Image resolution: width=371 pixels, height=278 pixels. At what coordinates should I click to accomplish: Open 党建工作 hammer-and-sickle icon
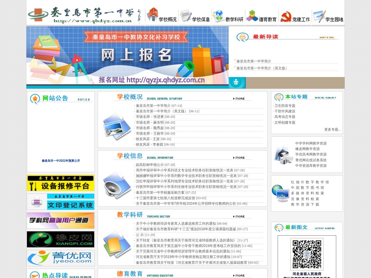click(x=286, y=17)
